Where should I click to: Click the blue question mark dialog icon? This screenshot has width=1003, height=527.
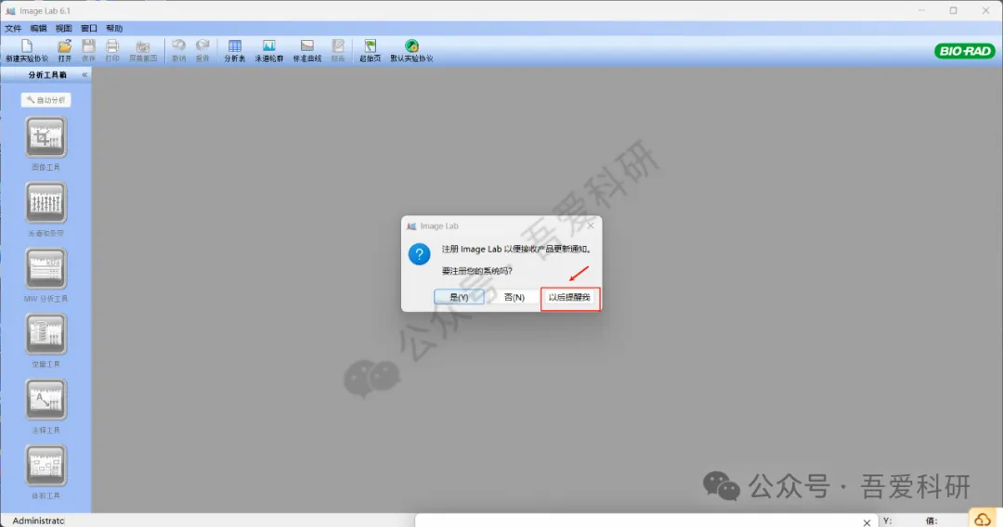click(420, 254)
